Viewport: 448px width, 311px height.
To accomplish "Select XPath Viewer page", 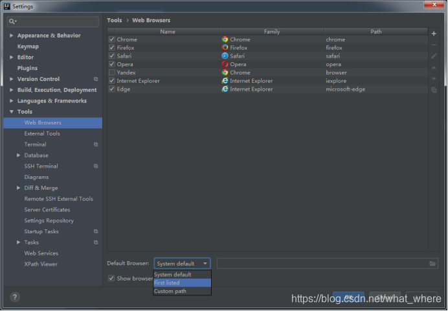I will coord(41,264).
